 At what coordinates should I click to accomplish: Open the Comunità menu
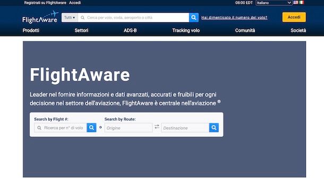tap(245, 30)
